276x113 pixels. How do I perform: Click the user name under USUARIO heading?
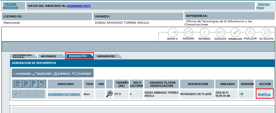122,23
